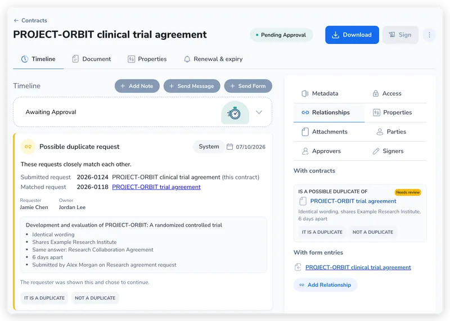Open the Signers side panel tab
Image resolution: width=450 pixels, height=321 pixels.
pos(388,151)
